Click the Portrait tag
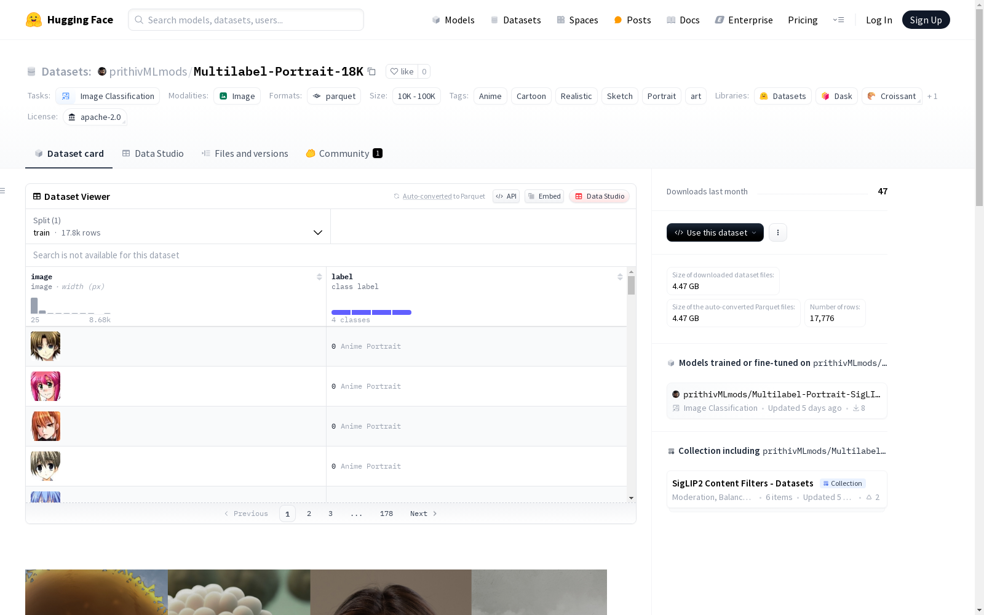The image size is (984, 615). 662,96
